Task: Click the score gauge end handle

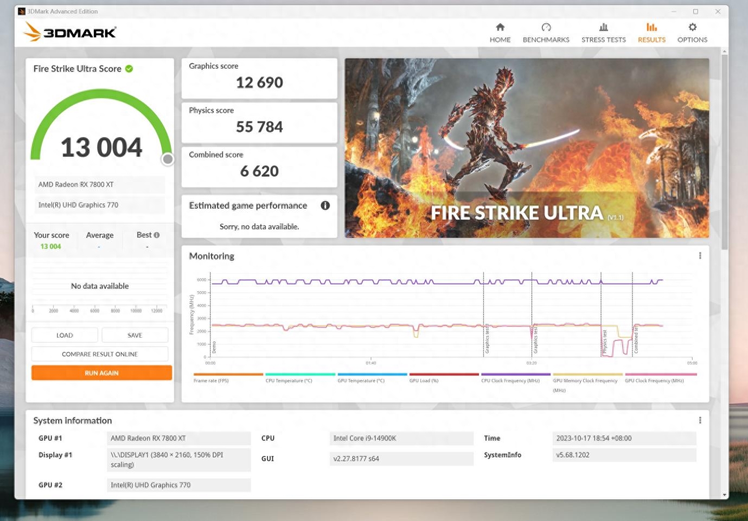Action: [x=168, y=159]
